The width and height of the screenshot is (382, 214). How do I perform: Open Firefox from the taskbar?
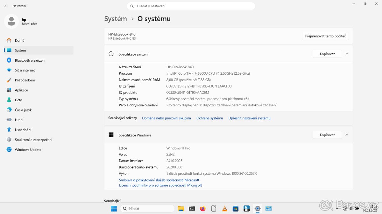tap(203, 209)
